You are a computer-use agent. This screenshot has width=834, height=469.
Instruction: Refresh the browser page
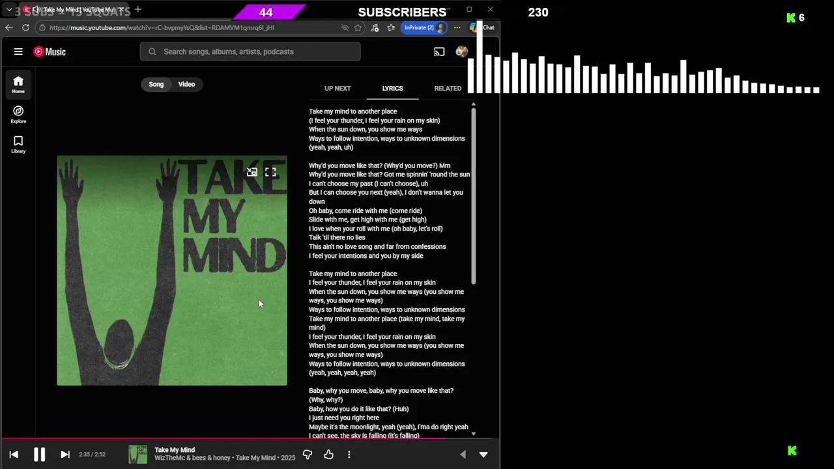[x=25, y=27]
